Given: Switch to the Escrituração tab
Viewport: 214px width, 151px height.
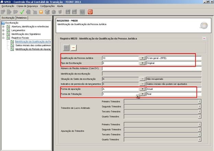Looking at the screenshot, I should click(x=8, y=18).
